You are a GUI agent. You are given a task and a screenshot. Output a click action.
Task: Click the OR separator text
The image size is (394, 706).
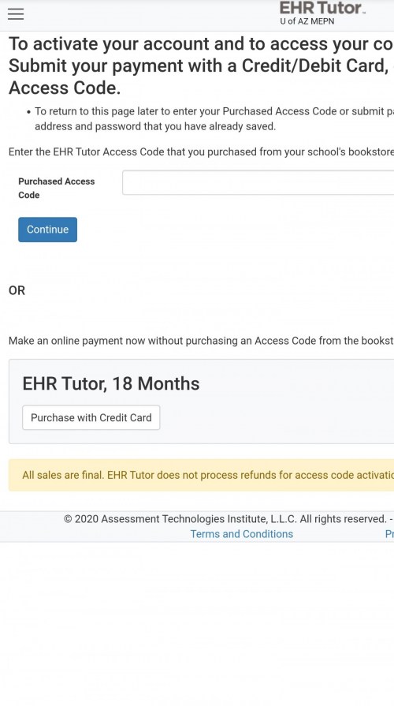click(17, 290)
